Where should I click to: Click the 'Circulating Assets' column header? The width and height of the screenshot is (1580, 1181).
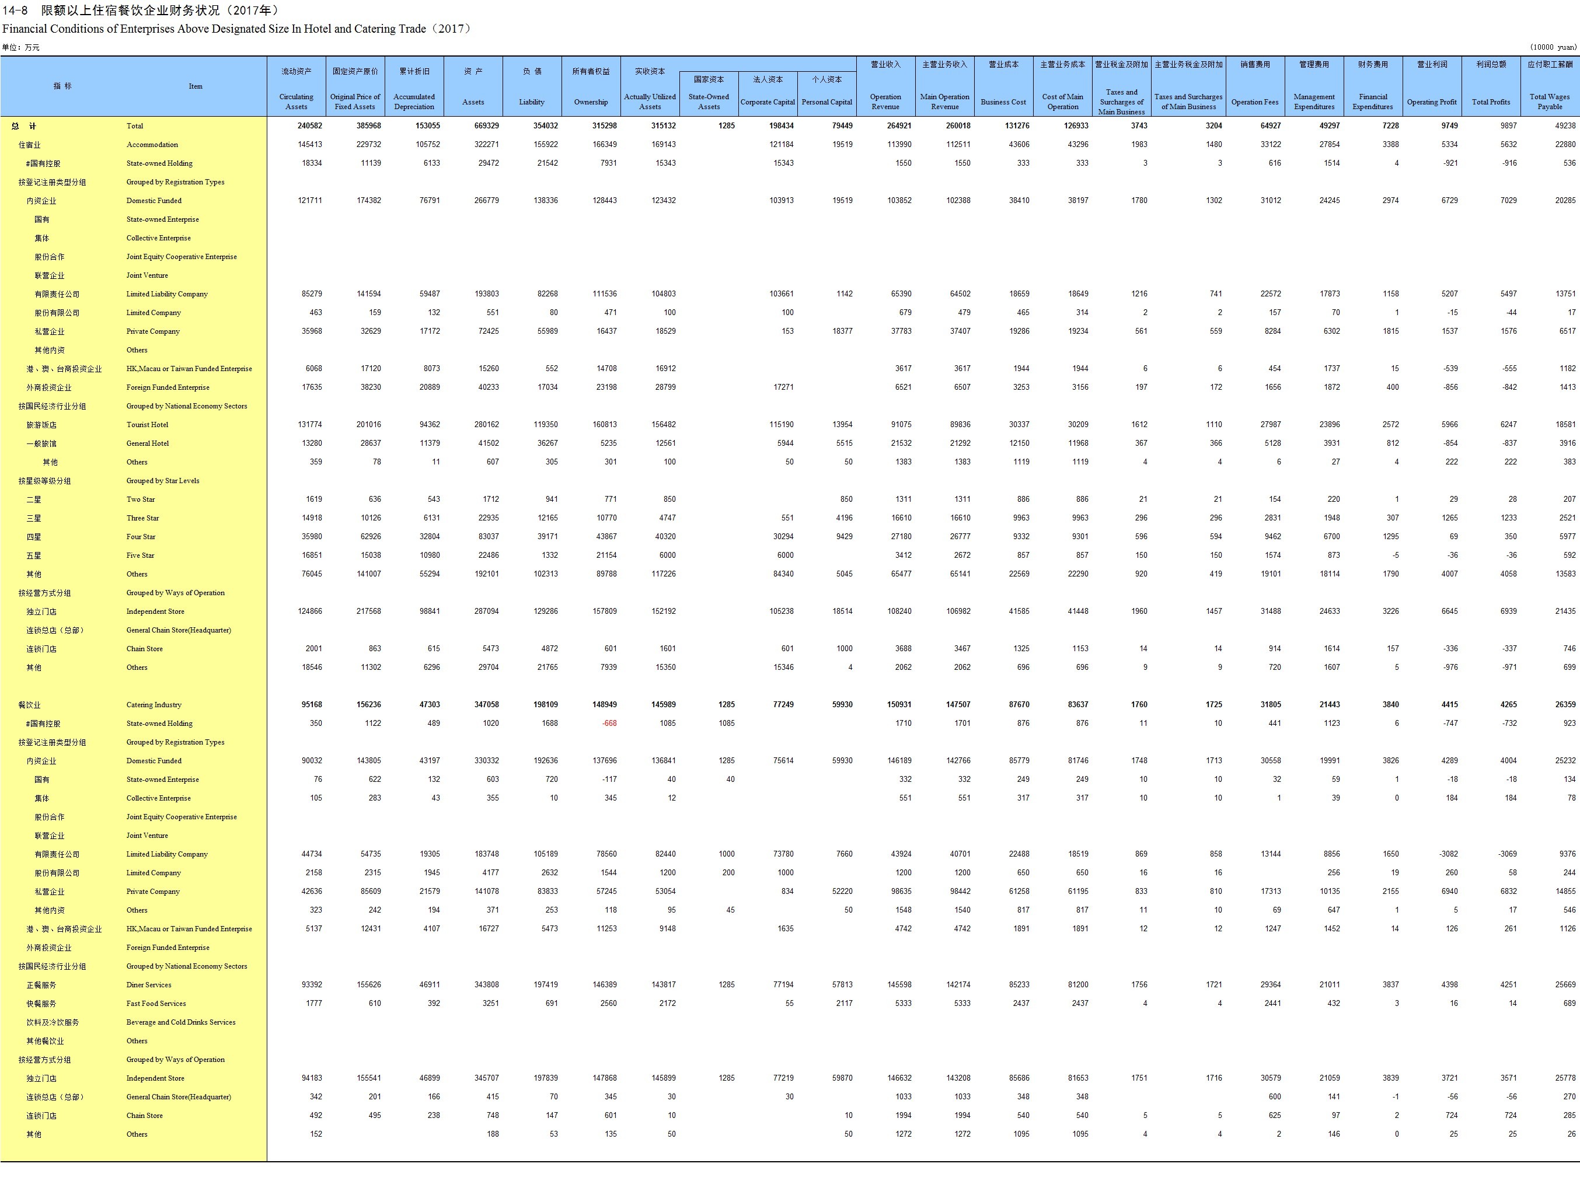[x=296, y=101]
